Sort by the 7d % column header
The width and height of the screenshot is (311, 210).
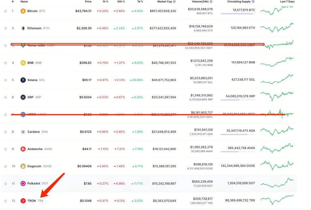140,2
